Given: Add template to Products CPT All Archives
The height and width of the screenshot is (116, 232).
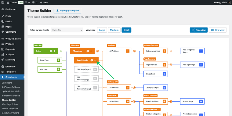Looking at the screenshot, I should (x=128, y=101).
